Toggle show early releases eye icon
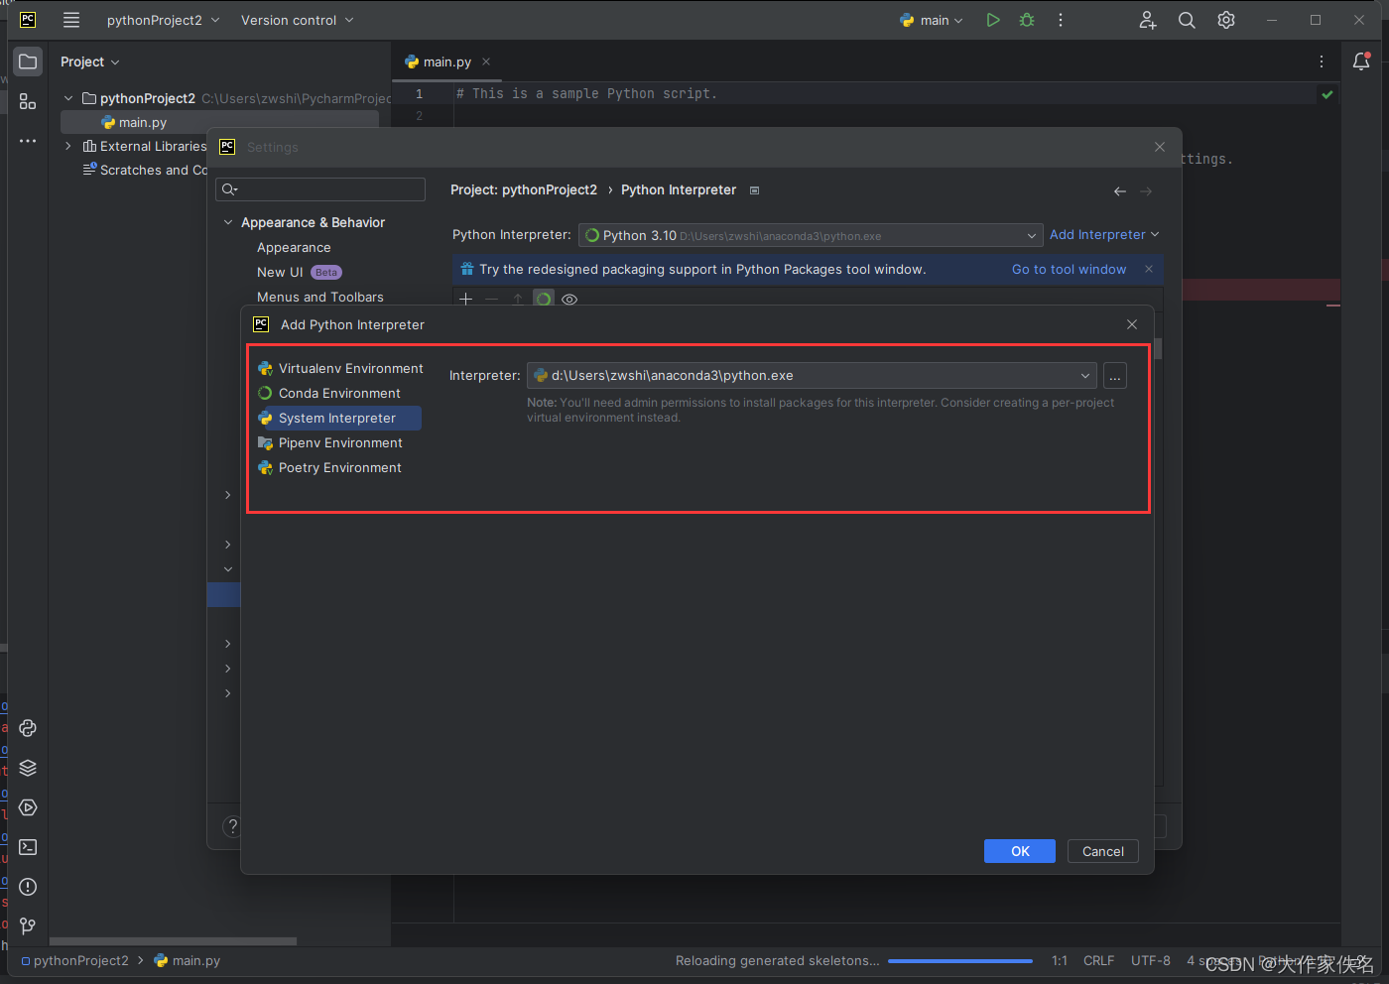1389x984 pixels. [569, 299]
